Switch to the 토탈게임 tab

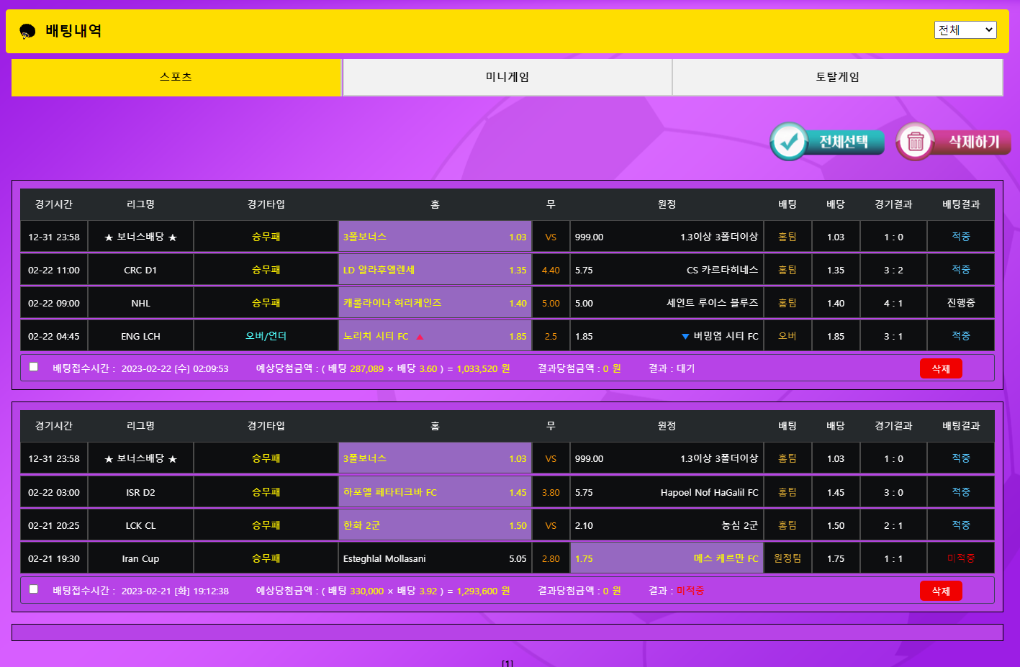(837, 77)
